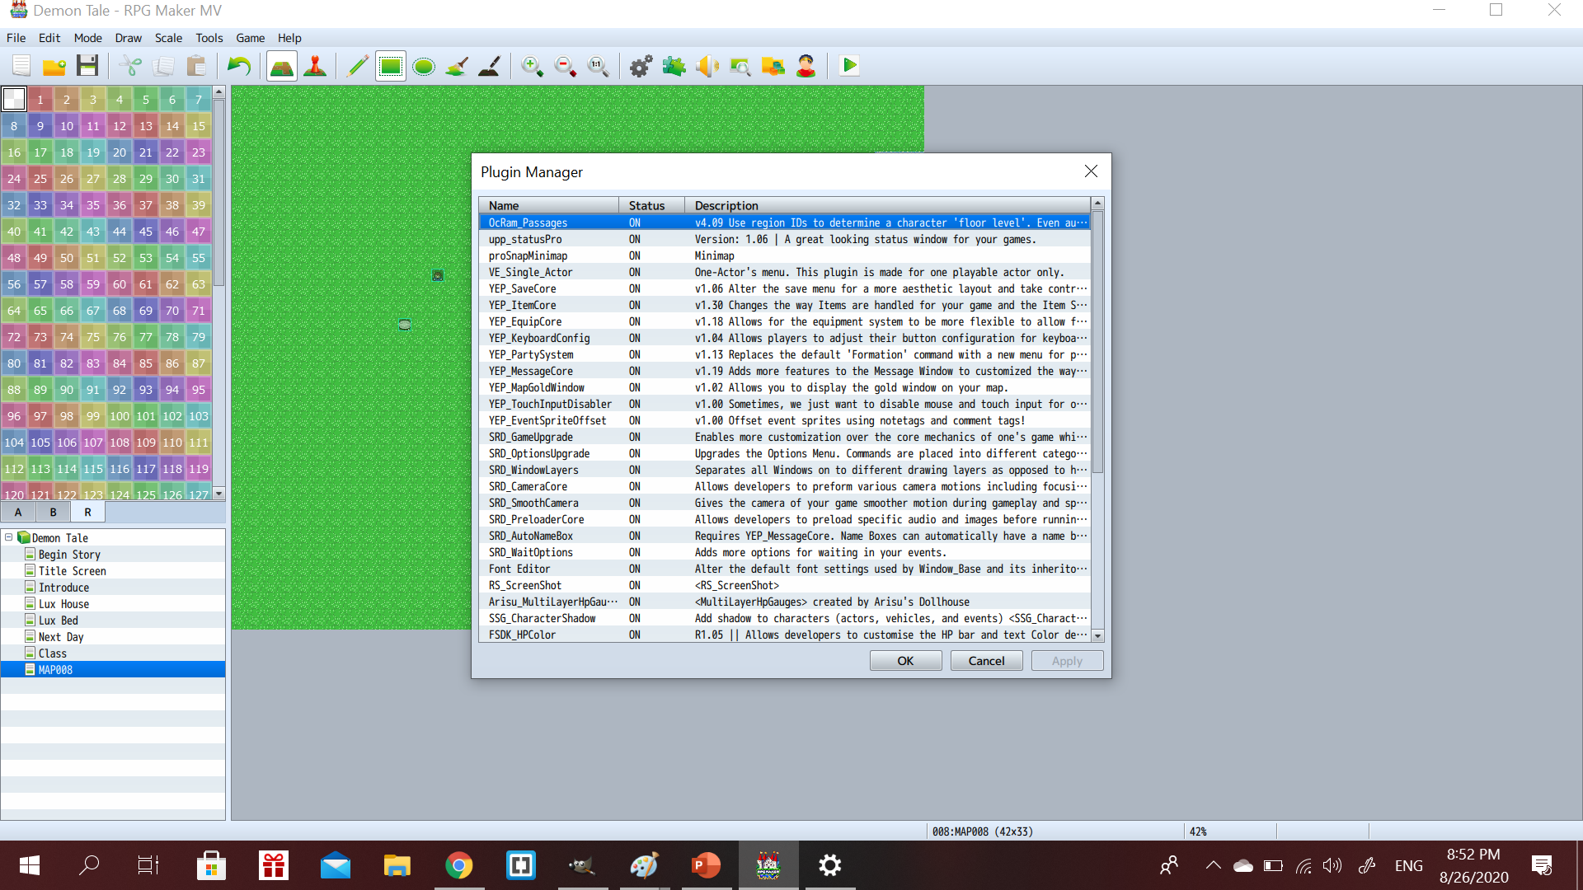Open the Mode menu
Viewport: 1583px width, 890px height.
point(87,38)
